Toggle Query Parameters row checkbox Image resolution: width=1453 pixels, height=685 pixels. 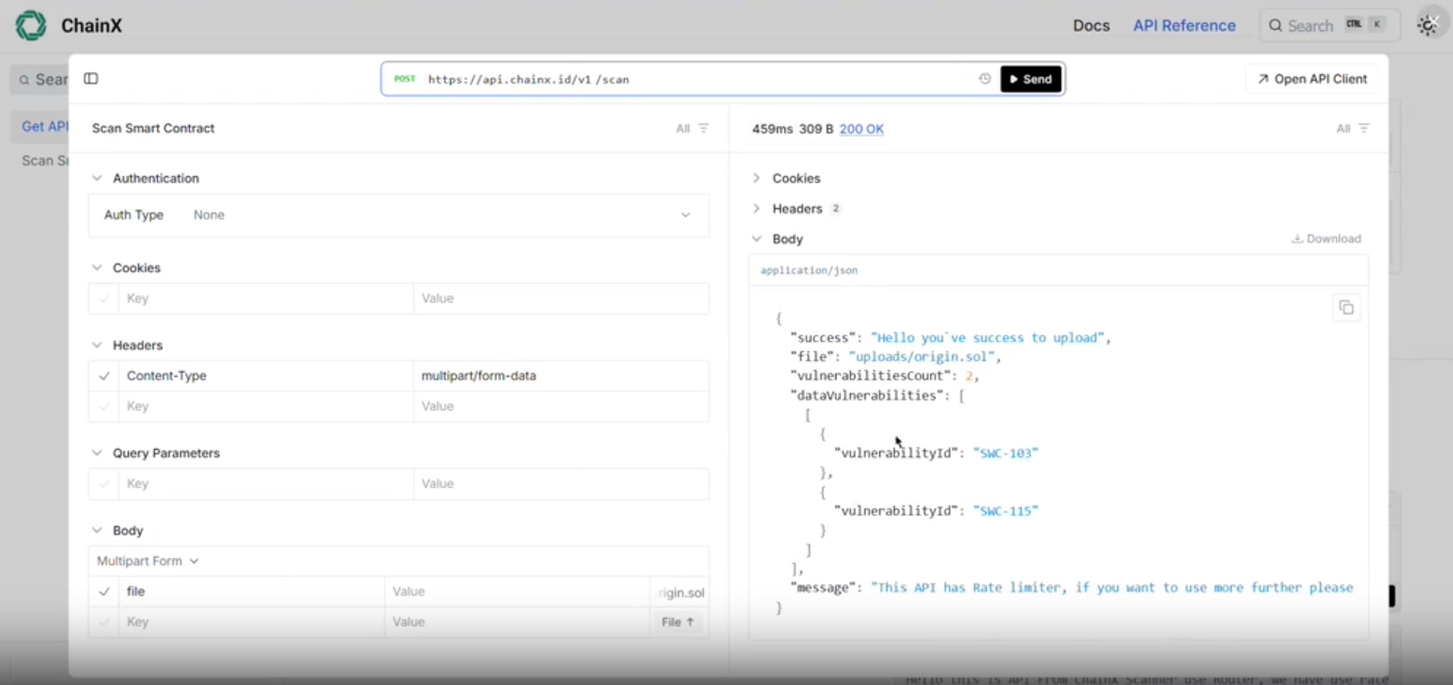point(104,484)
